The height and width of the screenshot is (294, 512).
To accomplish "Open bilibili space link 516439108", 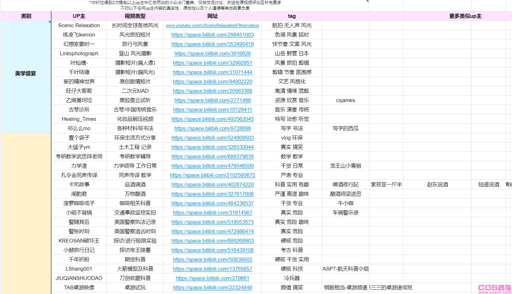I will tap(213, 250).
